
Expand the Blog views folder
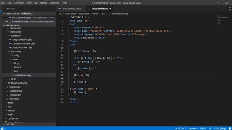click(x=16, y=63)
